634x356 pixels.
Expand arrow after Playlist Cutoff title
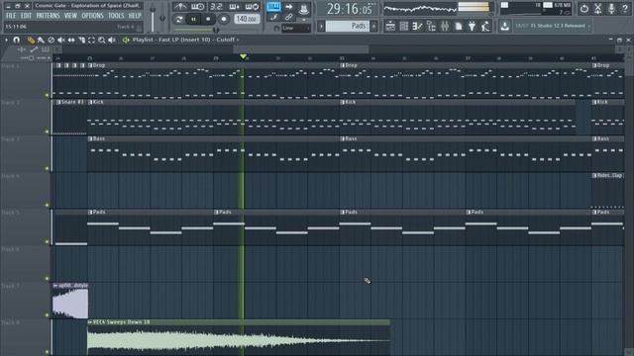(238, 40)
